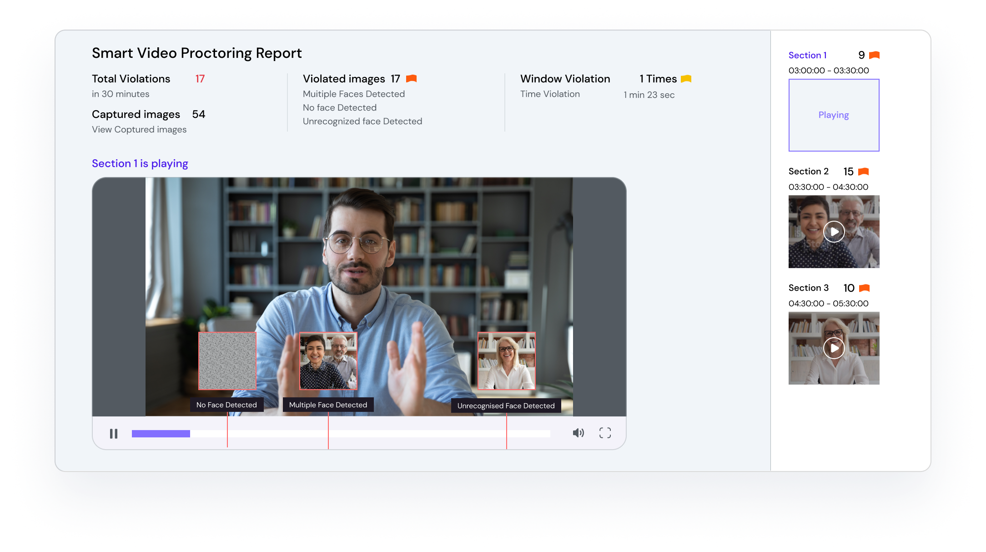Play the Section 2 recording

(834, 232)
